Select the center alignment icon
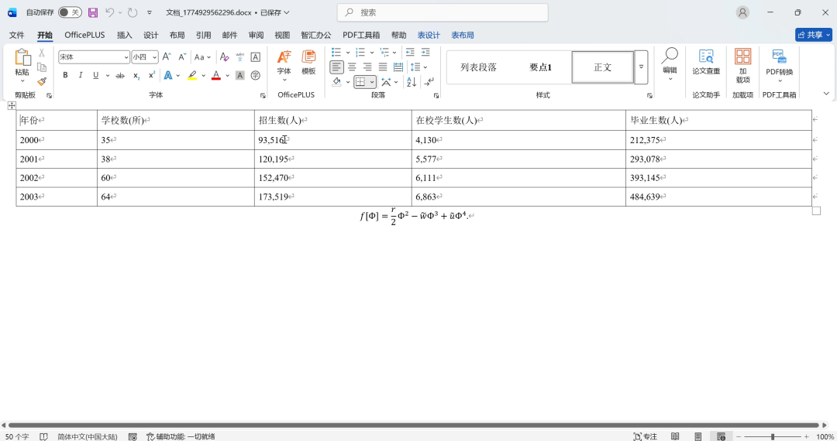Image resolution: width=837 pixels, height=441 pixels. click(352, 67)
